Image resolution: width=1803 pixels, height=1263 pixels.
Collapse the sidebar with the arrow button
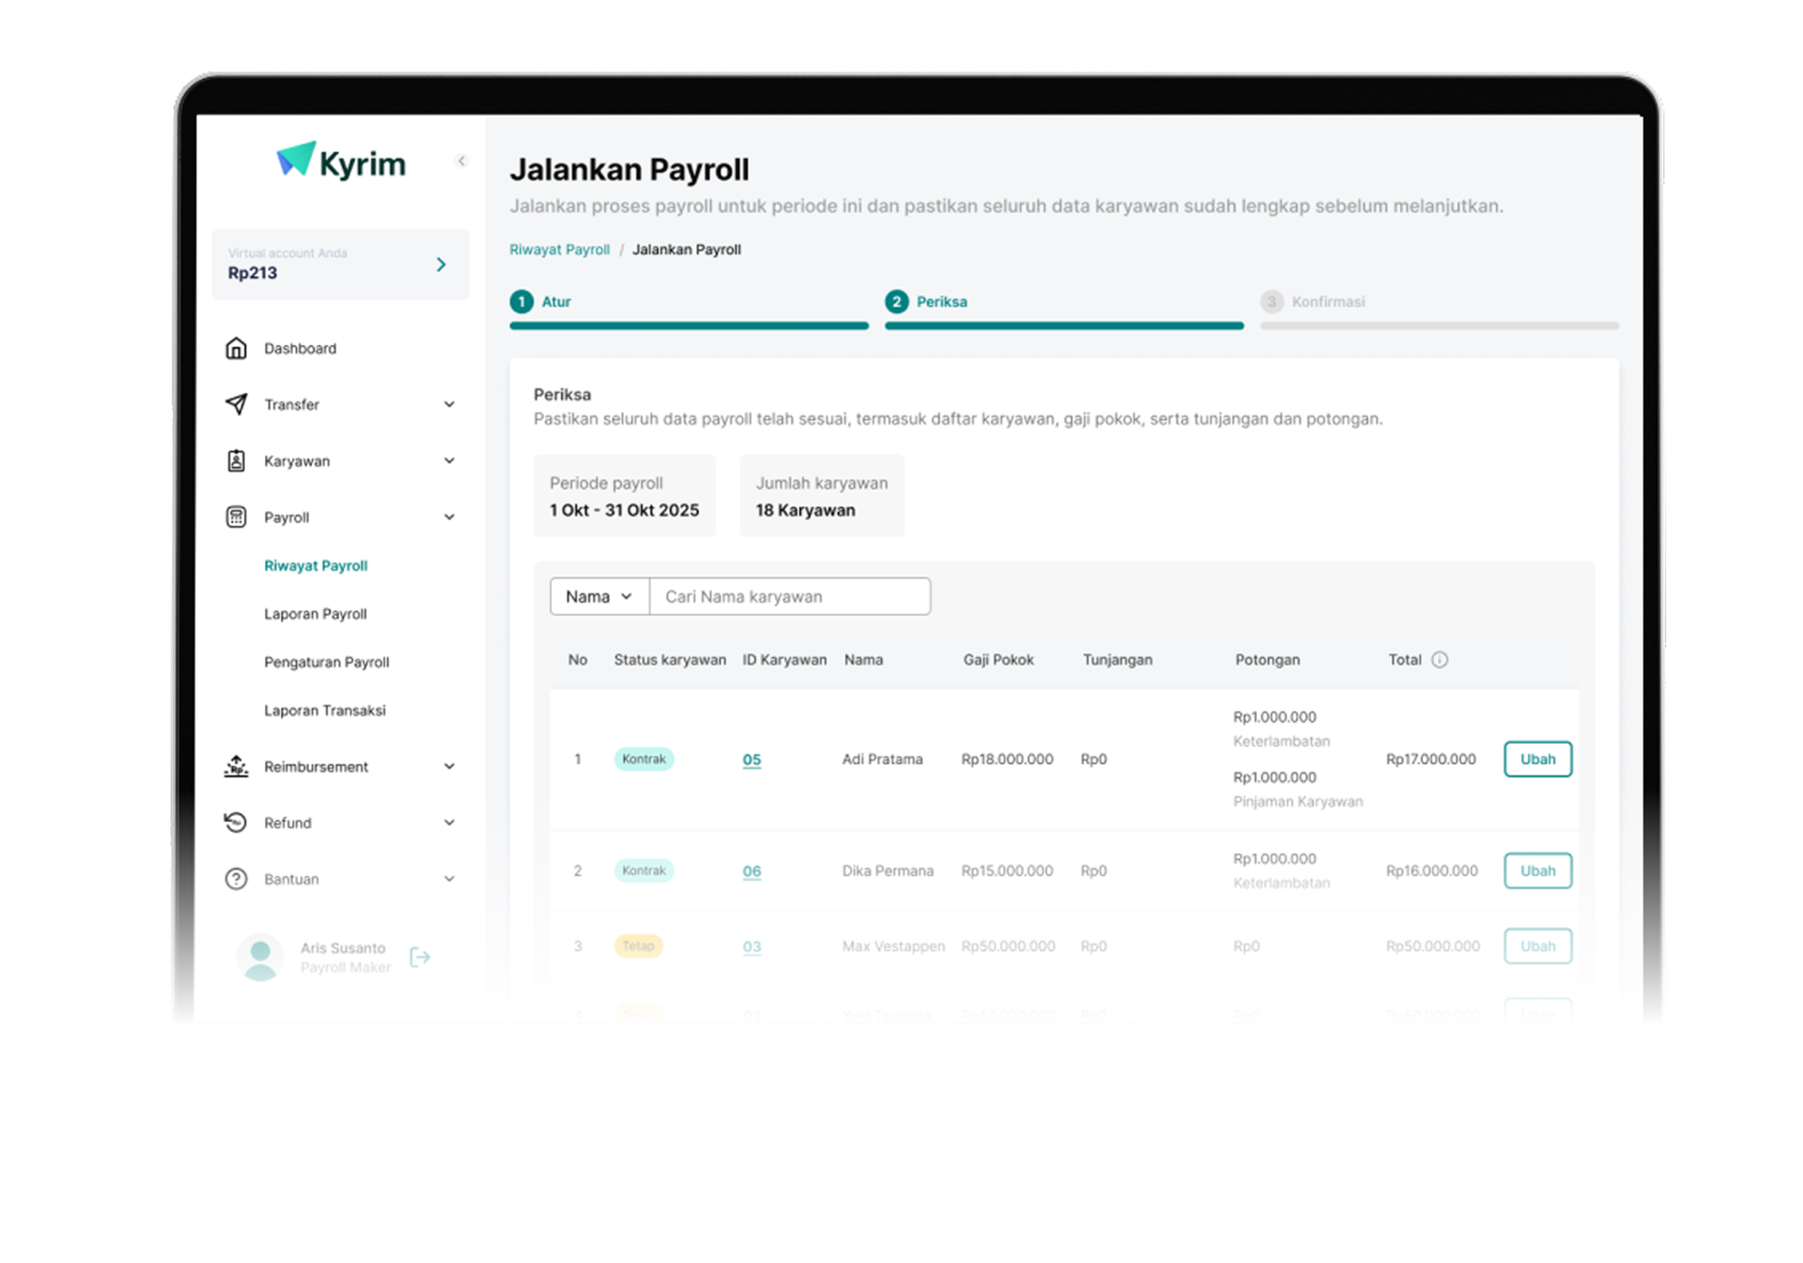[x=462, y=161]
